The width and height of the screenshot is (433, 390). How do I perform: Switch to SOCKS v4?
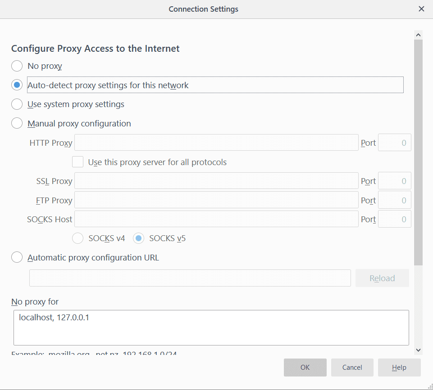coord(77,238)
